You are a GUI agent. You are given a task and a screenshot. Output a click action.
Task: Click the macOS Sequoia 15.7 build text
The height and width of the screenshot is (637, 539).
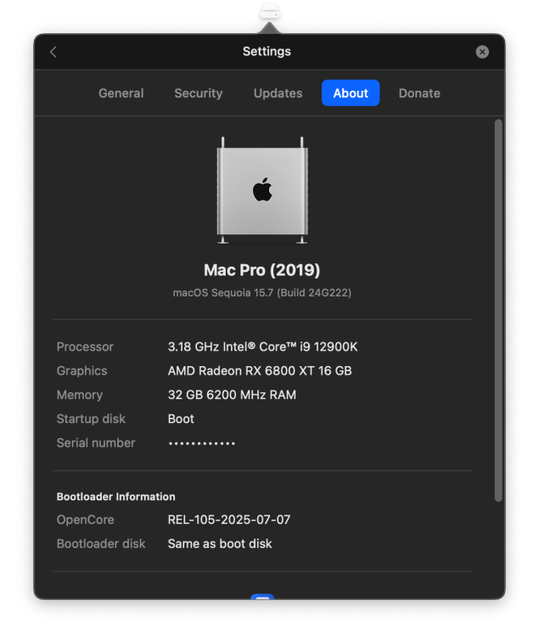[x=261, y=293]
